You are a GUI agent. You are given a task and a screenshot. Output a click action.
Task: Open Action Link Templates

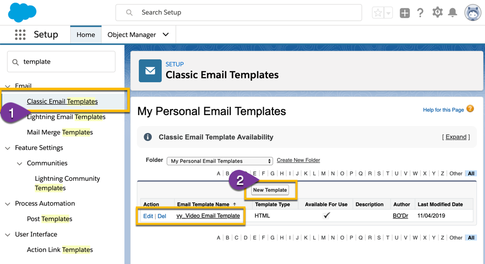click(60, 250)
